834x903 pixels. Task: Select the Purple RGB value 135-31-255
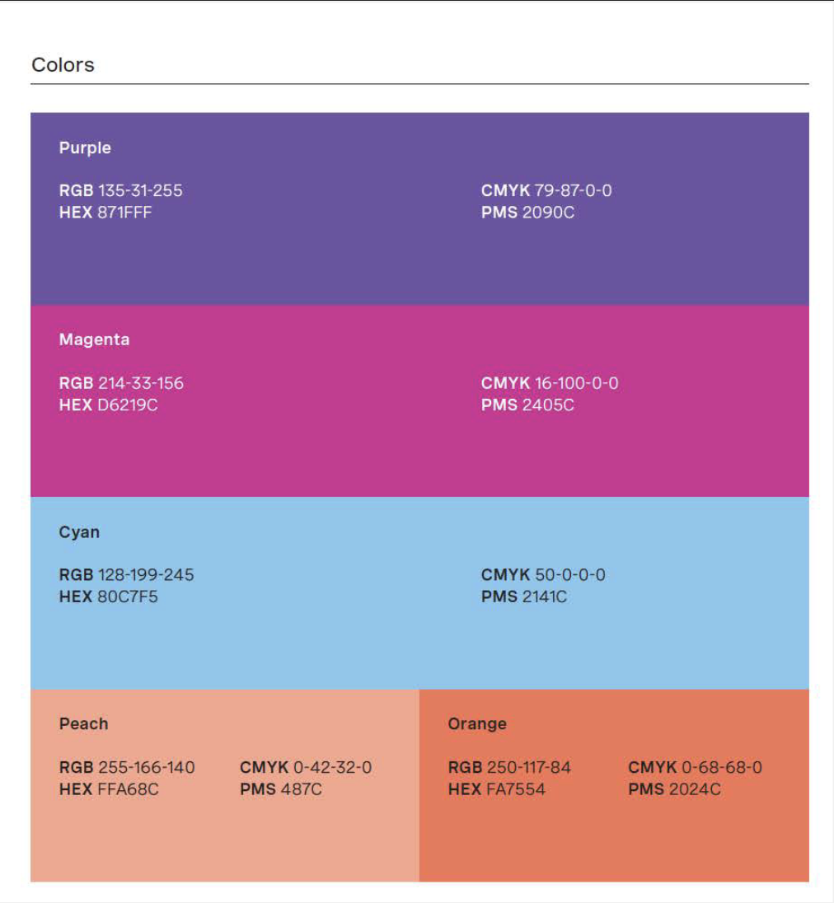tap(120, 190)
